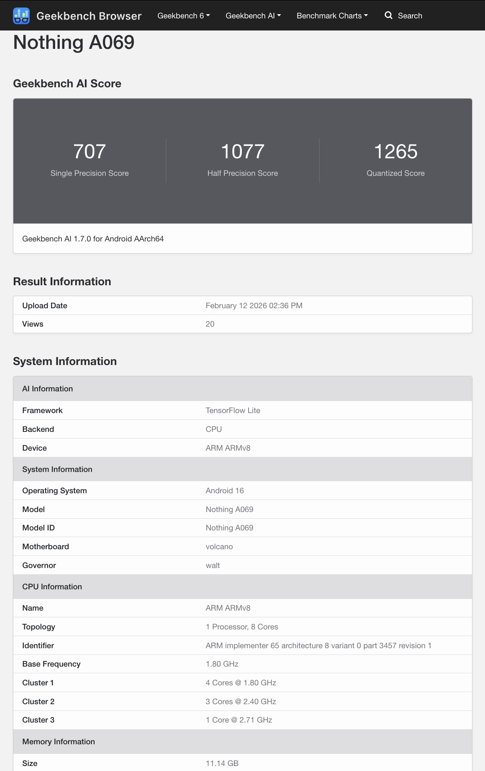Click the Nothing A069 page heading
This screenshot has width=485, height=771.
pos(74,42)
